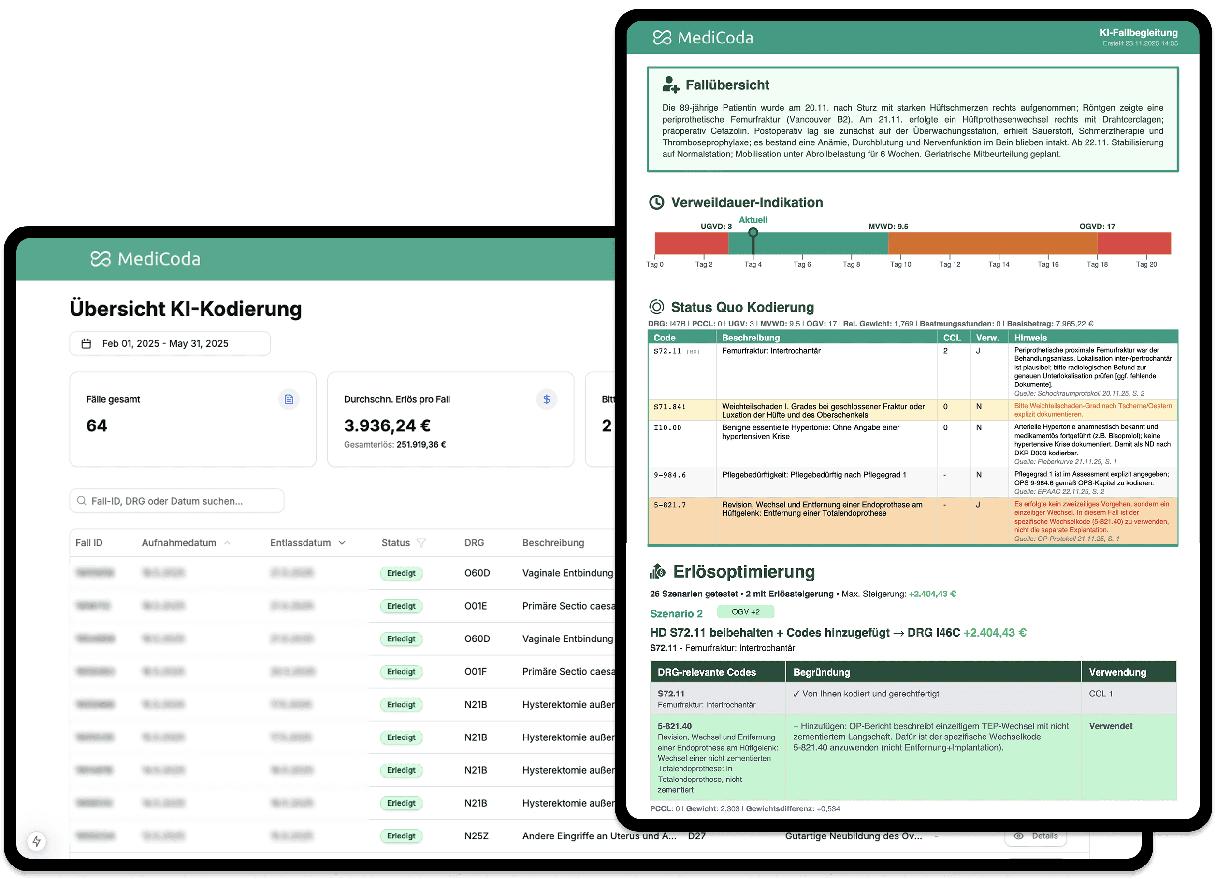1216x879 pixels.
Task: Expand the Entlassdatum sort chevron
Action: pyautogui.click(x=342, y=543)
